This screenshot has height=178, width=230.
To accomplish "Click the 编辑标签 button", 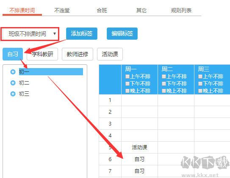I will pos(122,33).
